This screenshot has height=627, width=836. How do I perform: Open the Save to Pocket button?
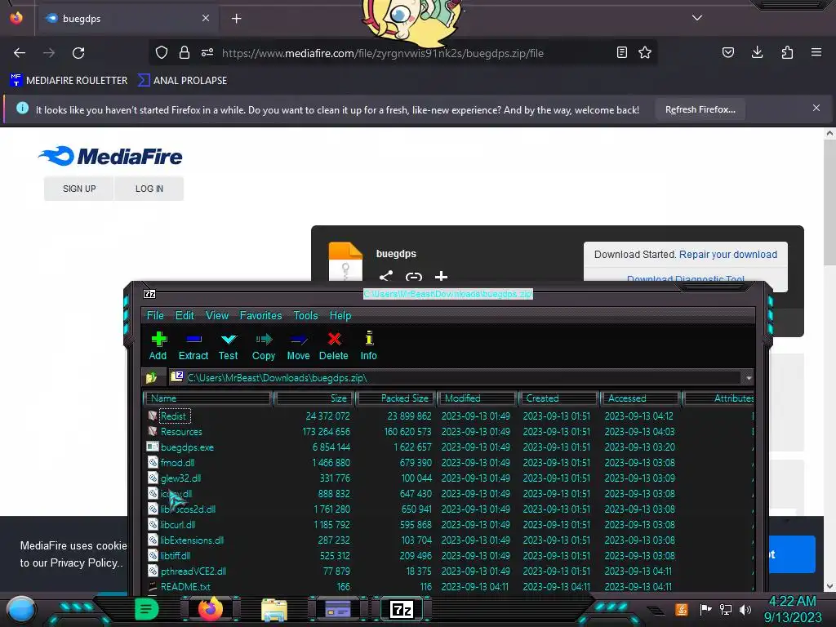pos(728,52)
